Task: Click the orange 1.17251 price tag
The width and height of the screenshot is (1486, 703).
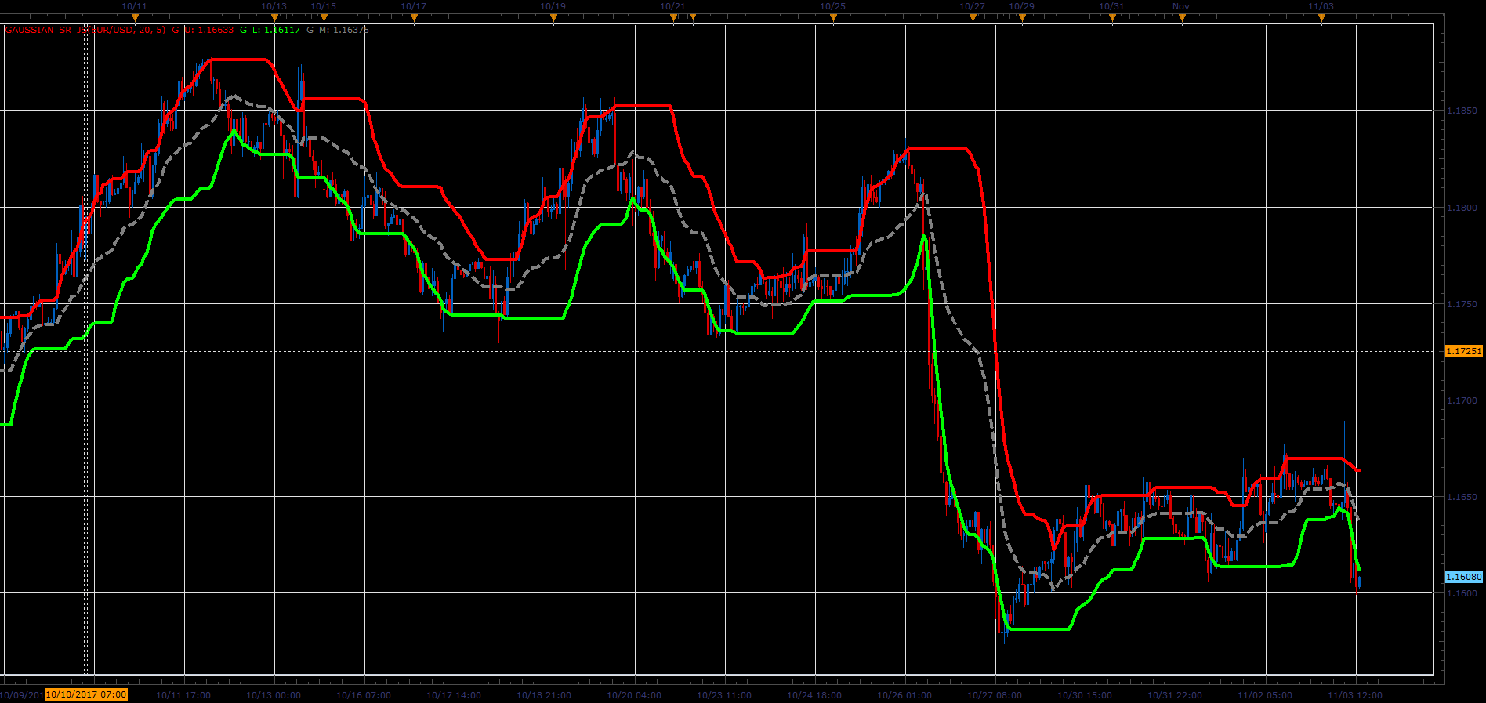Action: (1464, 351)
